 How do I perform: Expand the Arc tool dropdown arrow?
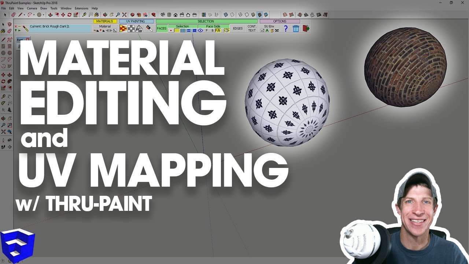34,15
